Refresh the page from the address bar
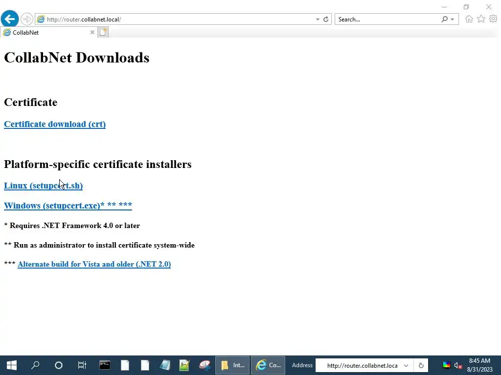Image resolution: width=501 pixels, height=375 pixels. pos(326,19)
